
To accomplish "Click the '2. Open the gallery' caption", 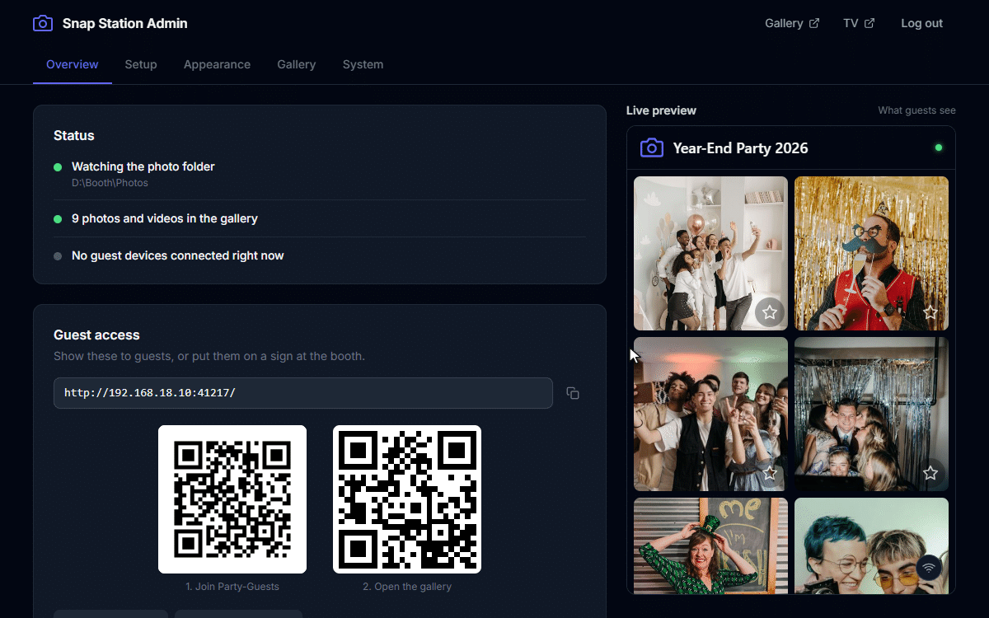I will coord(407,587).
